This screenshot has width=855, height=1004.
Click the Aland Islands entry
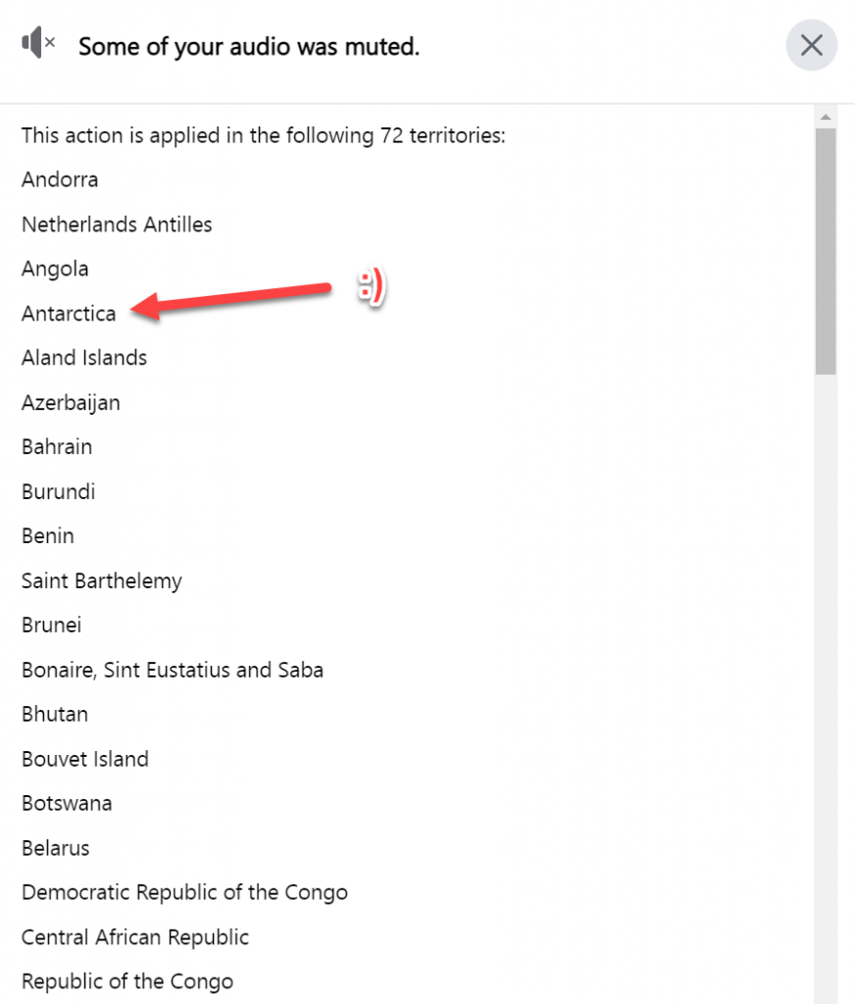tap(84, 357)
